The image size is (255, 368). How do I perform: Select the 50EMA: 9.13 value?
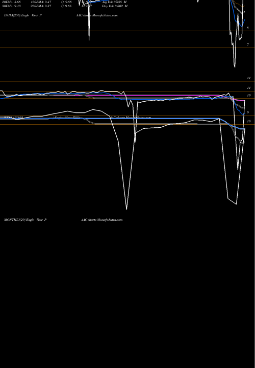coord(11,6)
